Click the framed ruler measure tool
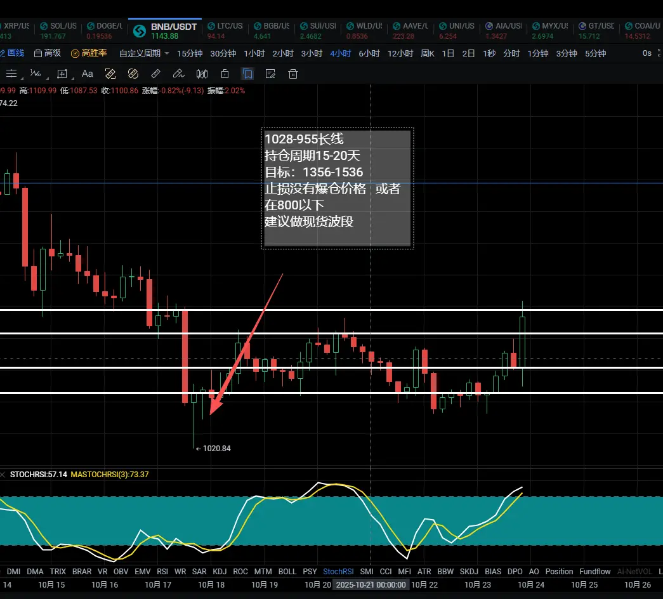This screenshot has width=663, height=599. pos(110,74)
